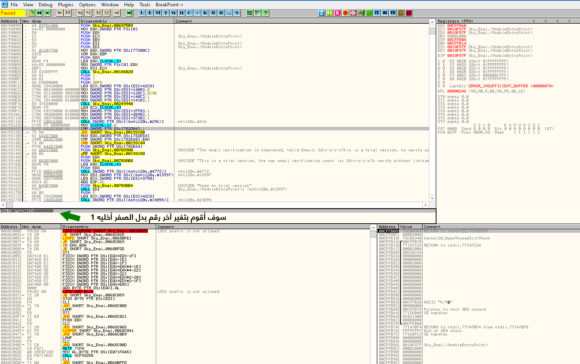The width and height of the screenshot is (580, 364).
Task: Open the Tools menu
Action: pyautogui.click(x=145, y=4)
